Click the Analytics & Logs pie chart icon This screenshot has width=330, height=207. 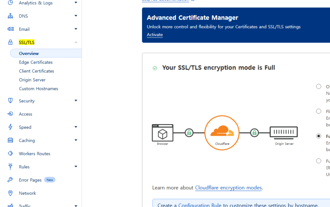pos(10,3)
